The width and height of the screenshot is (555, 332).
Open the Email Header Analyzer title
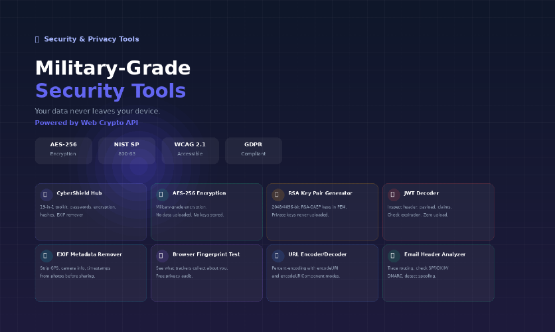[x=435, y=254]
